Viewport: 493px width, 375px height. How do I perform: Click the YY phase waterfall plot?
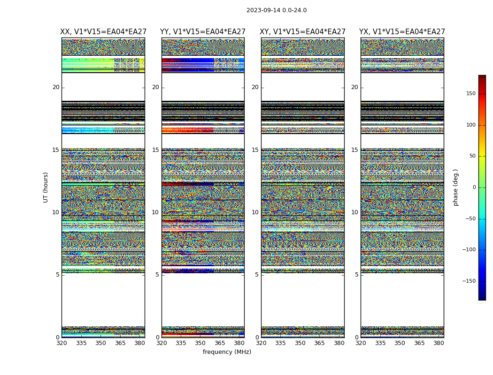[203, 187]
